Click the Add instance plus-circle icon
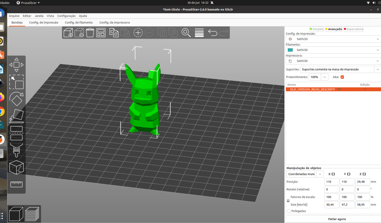Image resolution: width=381 pixels, height=223 pixels. pos(138,33)
